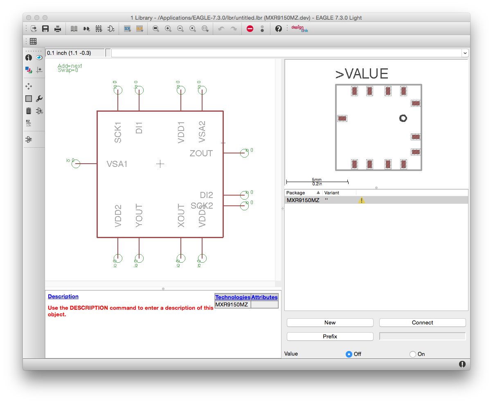The width and height of the screenshot is (493, 403).
Task: Click the VSA1 pin label on symbol
Action: coord(117,164)
